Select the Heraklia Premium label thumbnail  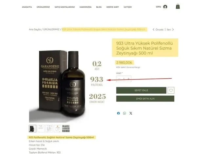[x=66, y=128]
